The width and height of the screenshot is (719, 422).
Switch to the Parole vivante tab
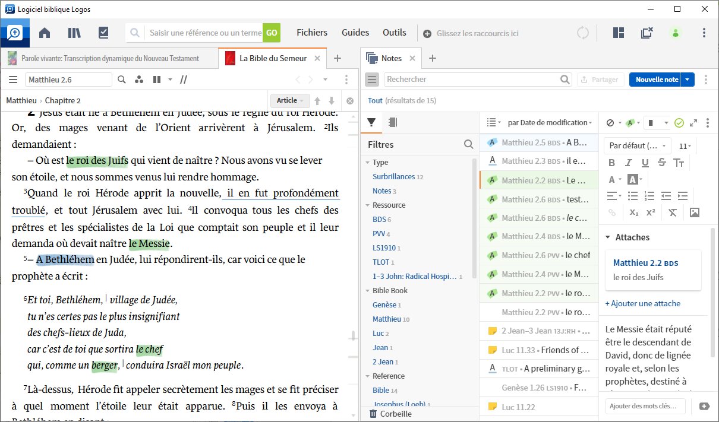[x=109, y=58]
